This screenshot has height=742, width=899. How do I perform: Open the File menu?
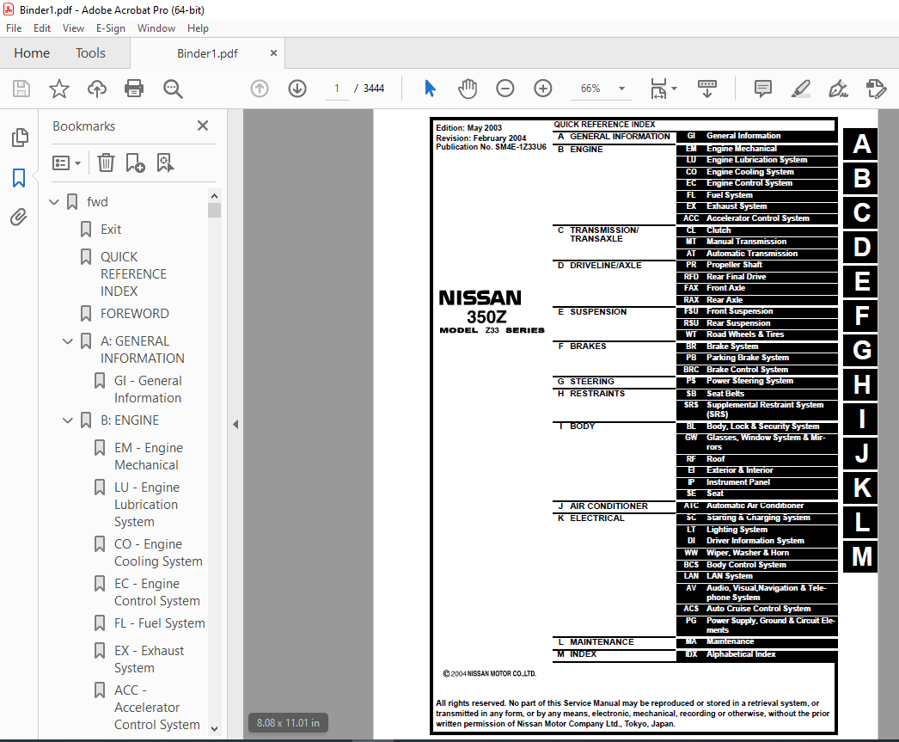(14, 28)
